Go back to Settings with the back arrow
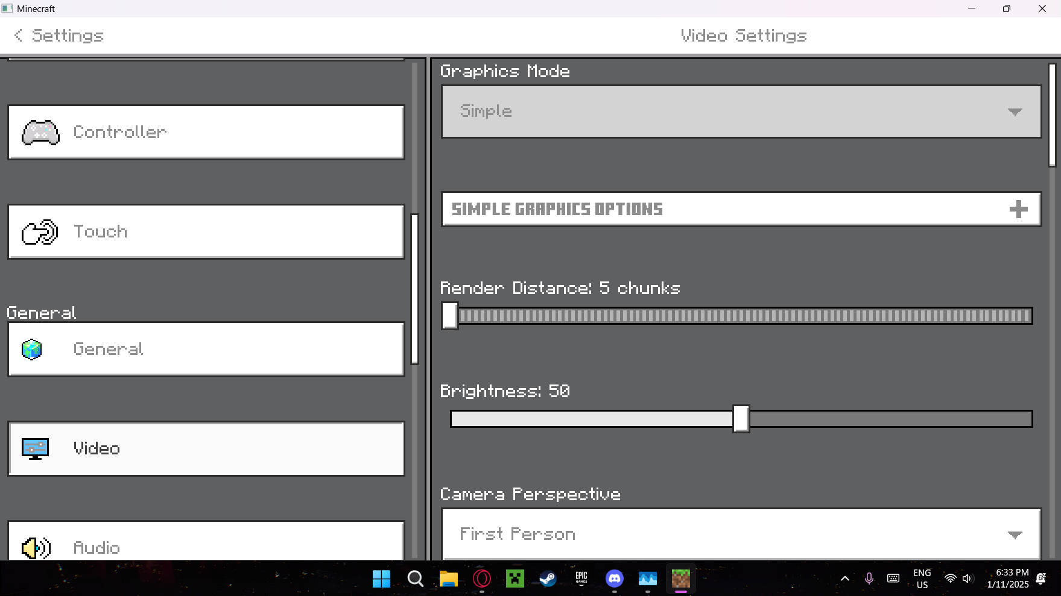This screenshot has width=1061, height=596. [x=18, y=36]
